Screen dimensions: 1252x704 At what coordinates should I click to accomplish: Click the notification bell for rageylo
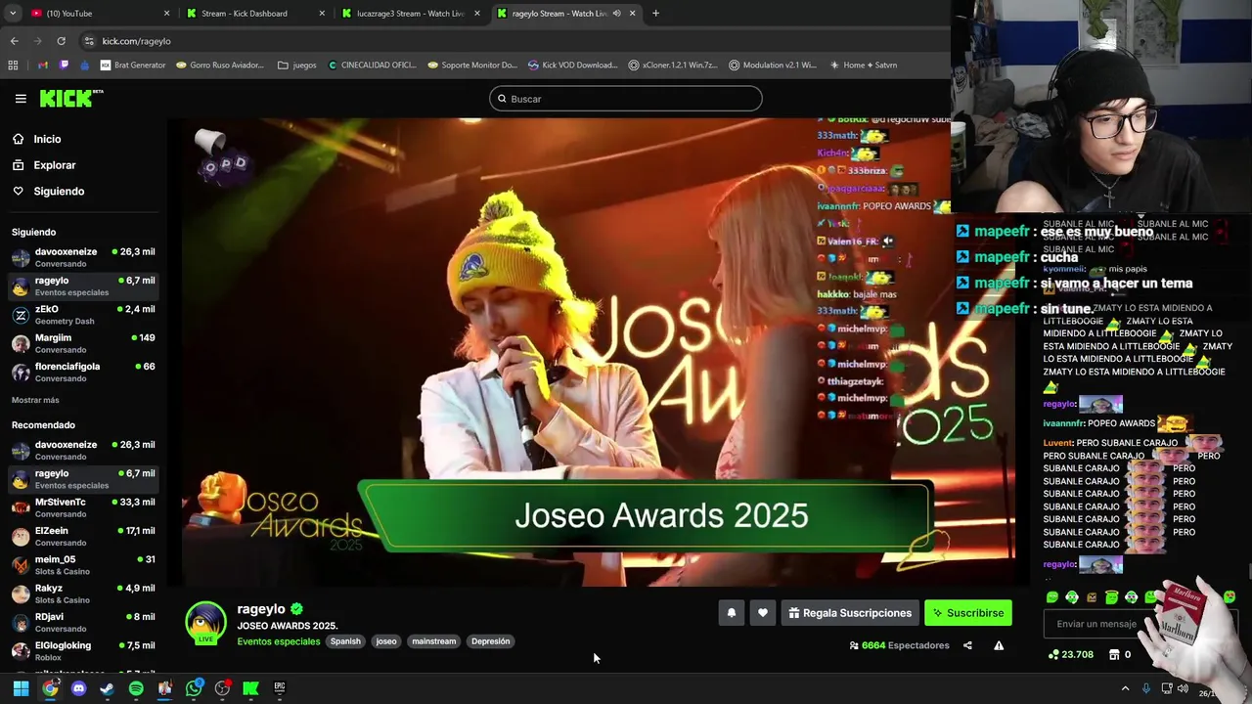pos(731,613)
